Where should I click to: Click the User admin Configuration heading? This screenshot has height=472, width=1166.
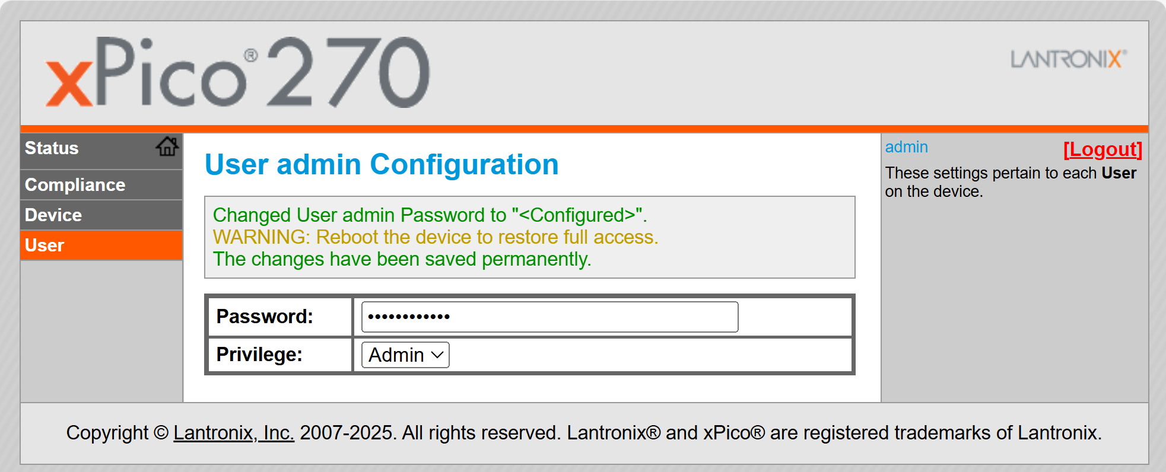coord(381,165)
